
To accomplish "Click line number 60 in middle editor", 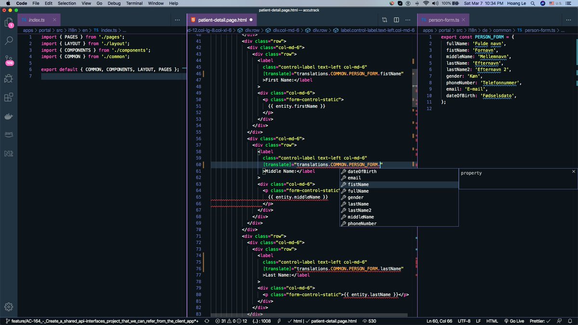I will 198,165.
